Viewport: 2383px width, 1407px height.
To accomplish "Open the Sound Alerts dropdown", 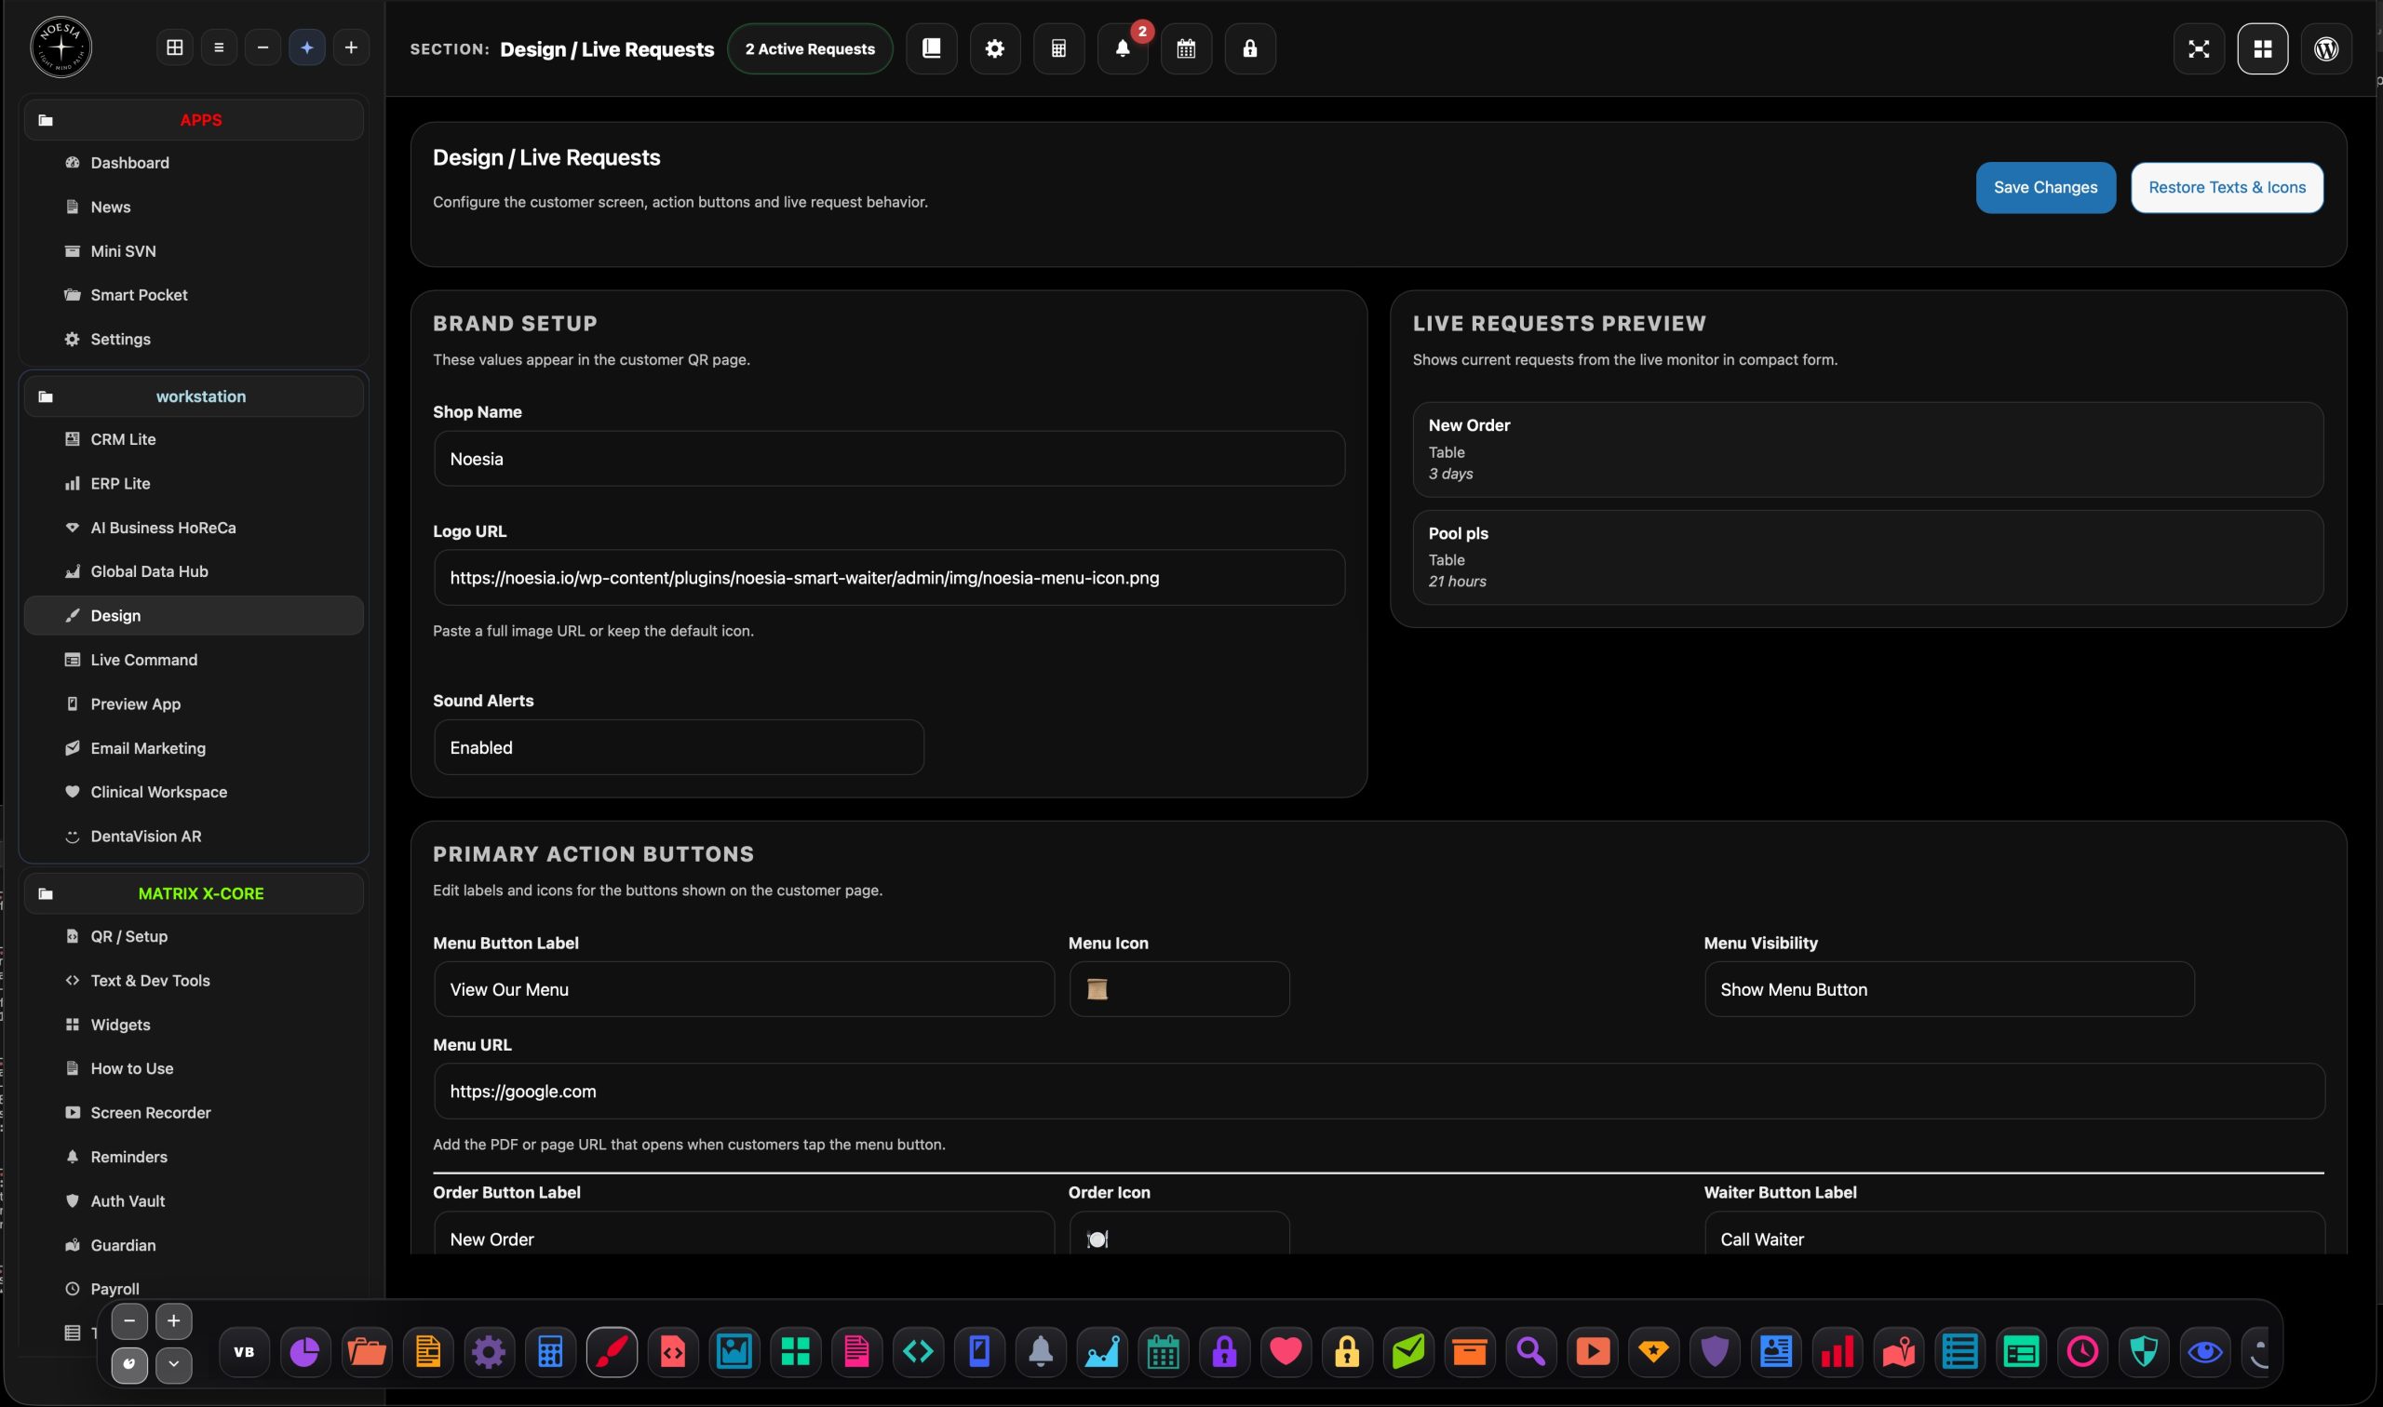I will tap(679, 747).
